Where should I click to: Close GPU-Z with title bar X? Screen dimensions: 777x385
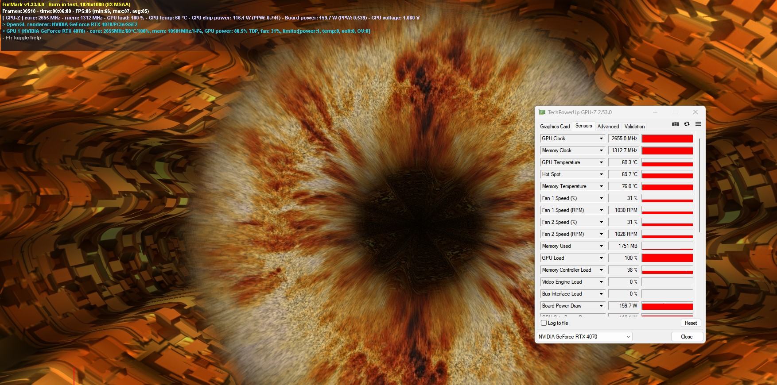695,112
